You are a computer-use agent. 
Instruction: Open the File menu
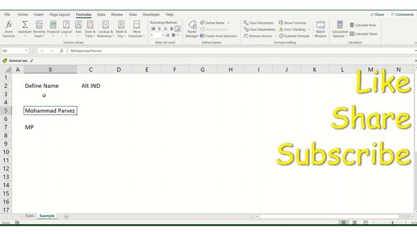[x=7, y=14]
